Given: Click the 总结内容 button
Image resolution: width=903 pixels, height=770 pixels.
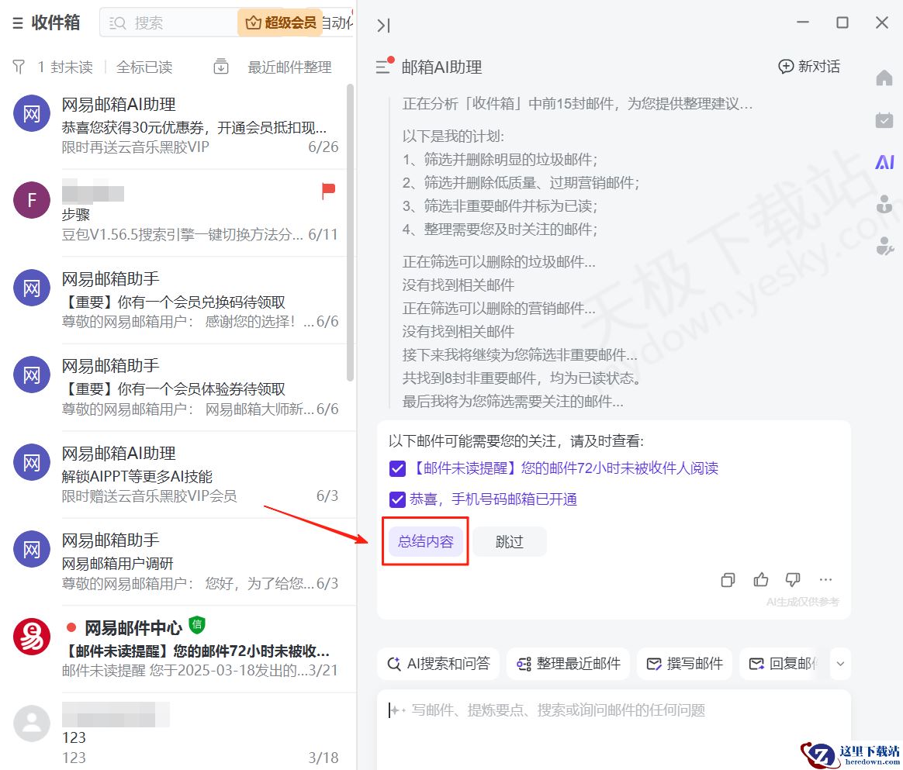Looking at the screenshot, I should click(426, 541).
